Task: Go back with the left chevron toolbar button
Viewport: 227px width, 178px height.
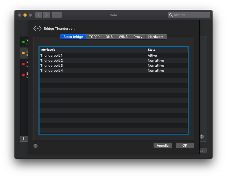Action: point(39,15)
